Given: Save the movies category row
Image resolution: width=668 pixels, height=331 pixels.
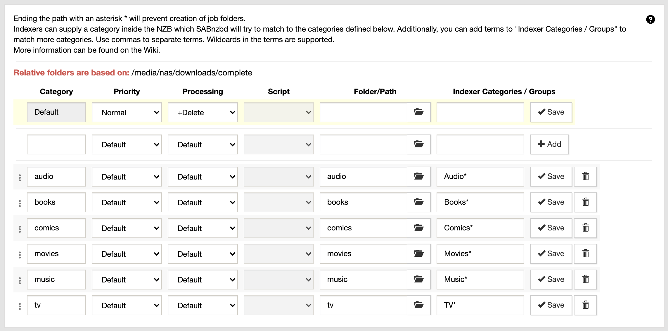Looking at the screenshot, I should click(551, 254).
